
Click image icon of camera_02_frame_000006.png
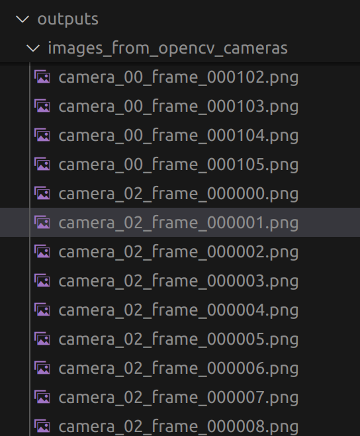click(42, 368)
